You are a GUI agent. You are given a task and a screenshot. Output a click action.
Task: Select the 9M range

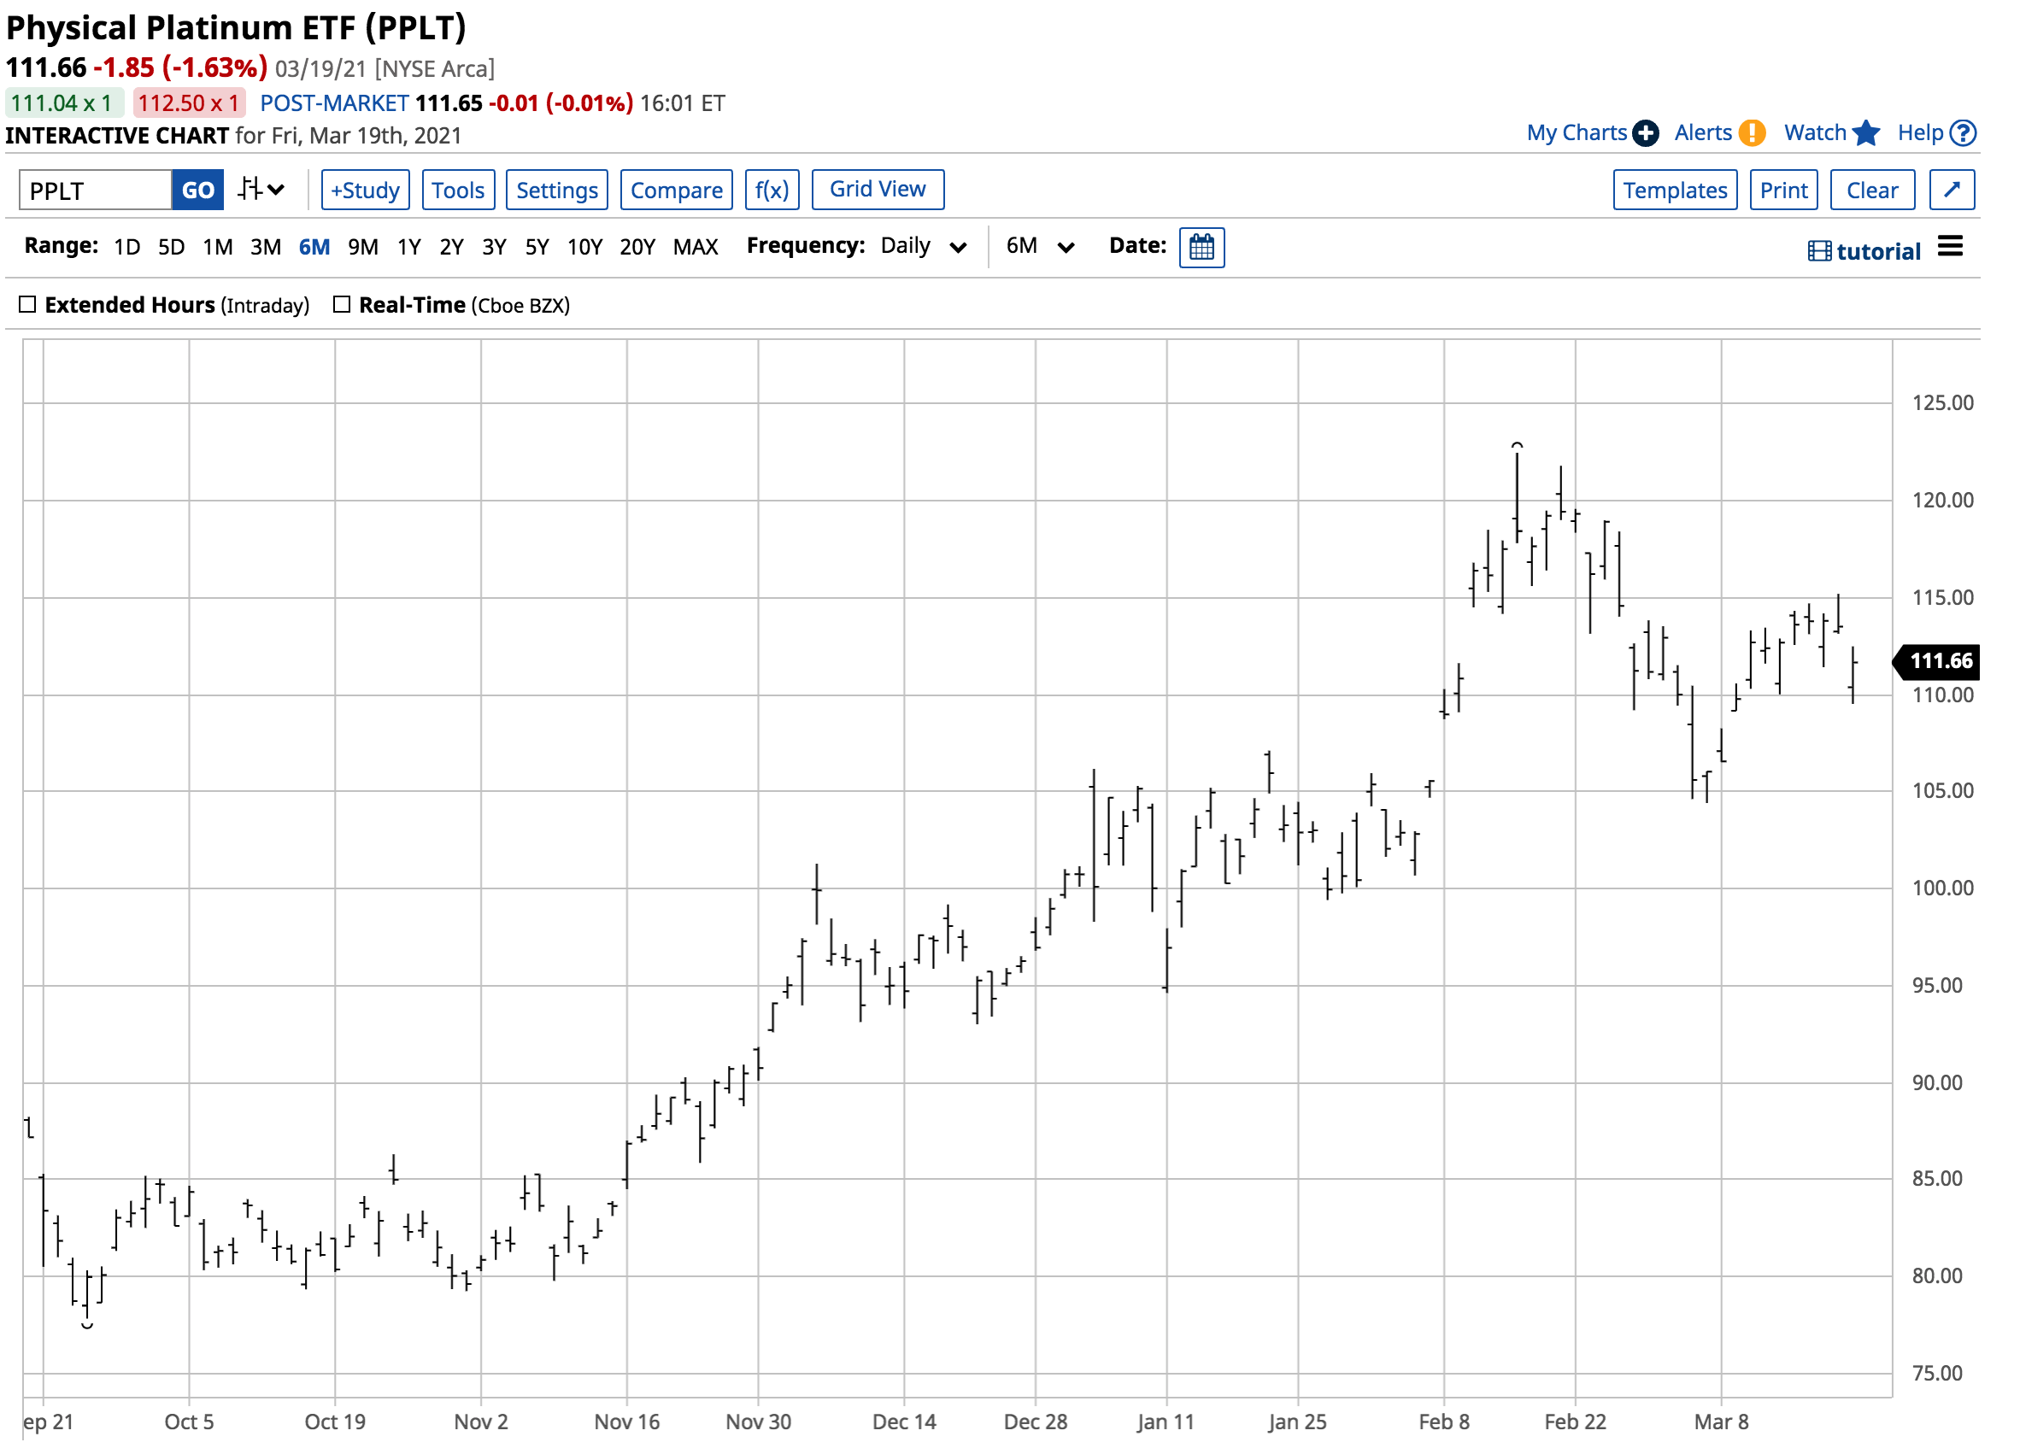click(364, 248)
